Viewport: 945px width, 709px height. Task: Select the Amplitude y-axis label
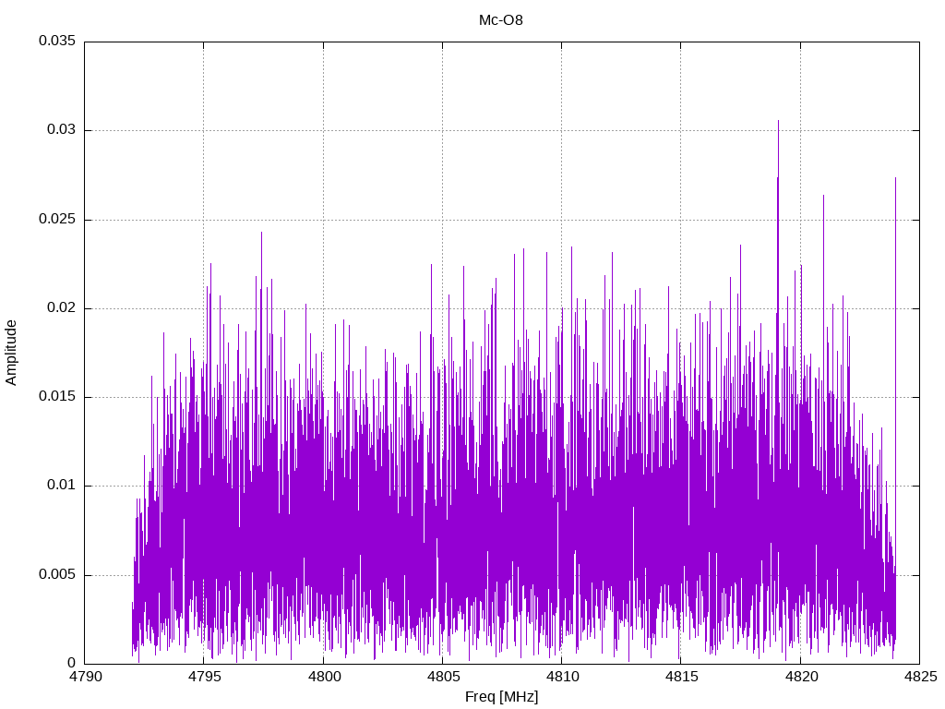(x=11, y=353)
